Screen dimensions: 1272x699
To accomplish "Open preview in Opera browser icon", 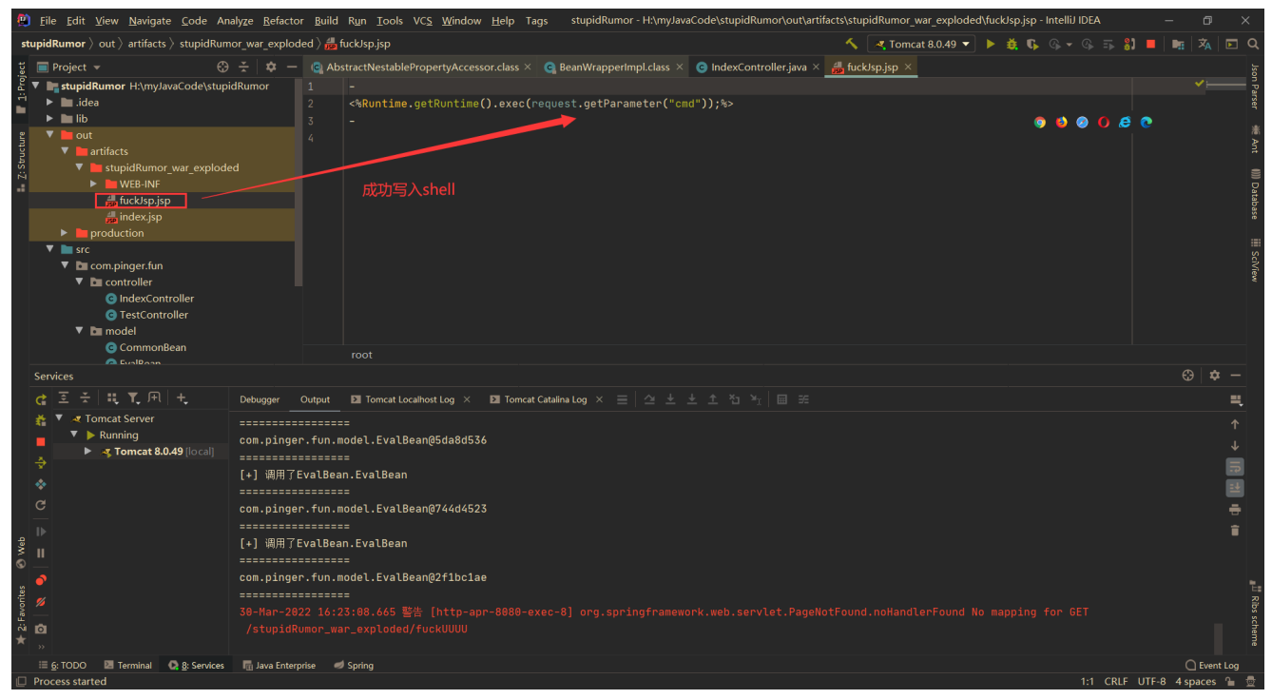I will pyautogui.click(x=1104, y=122).
